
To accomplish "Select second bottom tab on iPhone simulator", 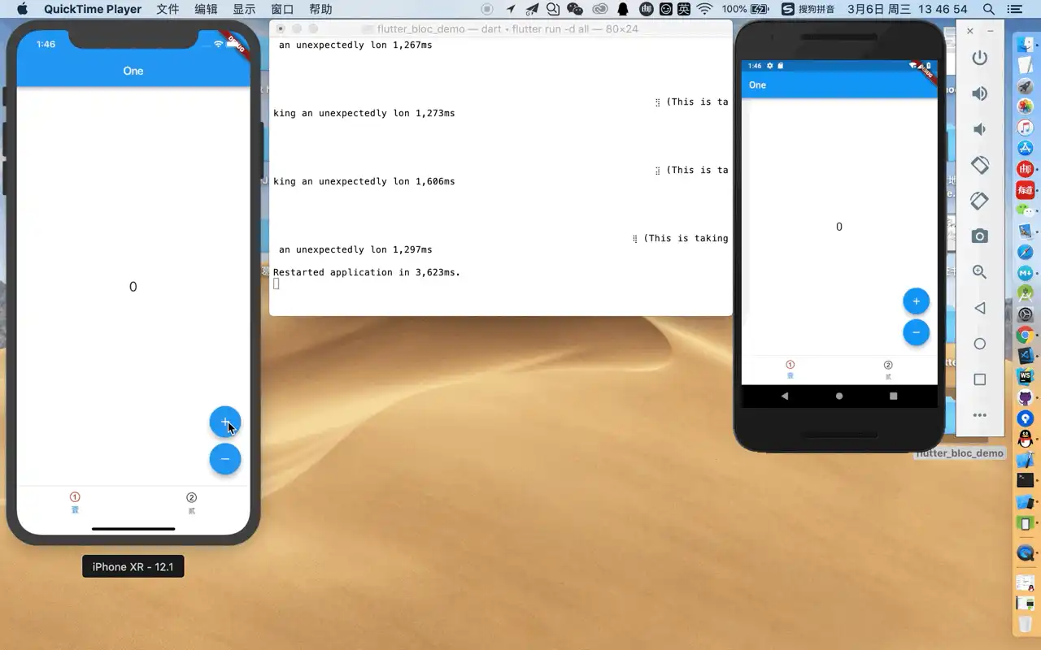I will 192,503.
